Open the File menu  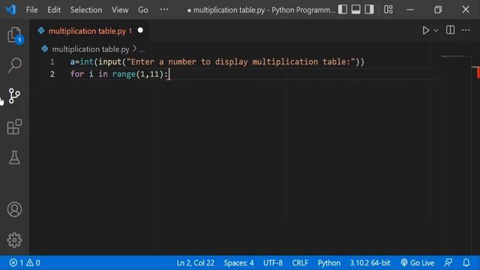tap(31, 10)
